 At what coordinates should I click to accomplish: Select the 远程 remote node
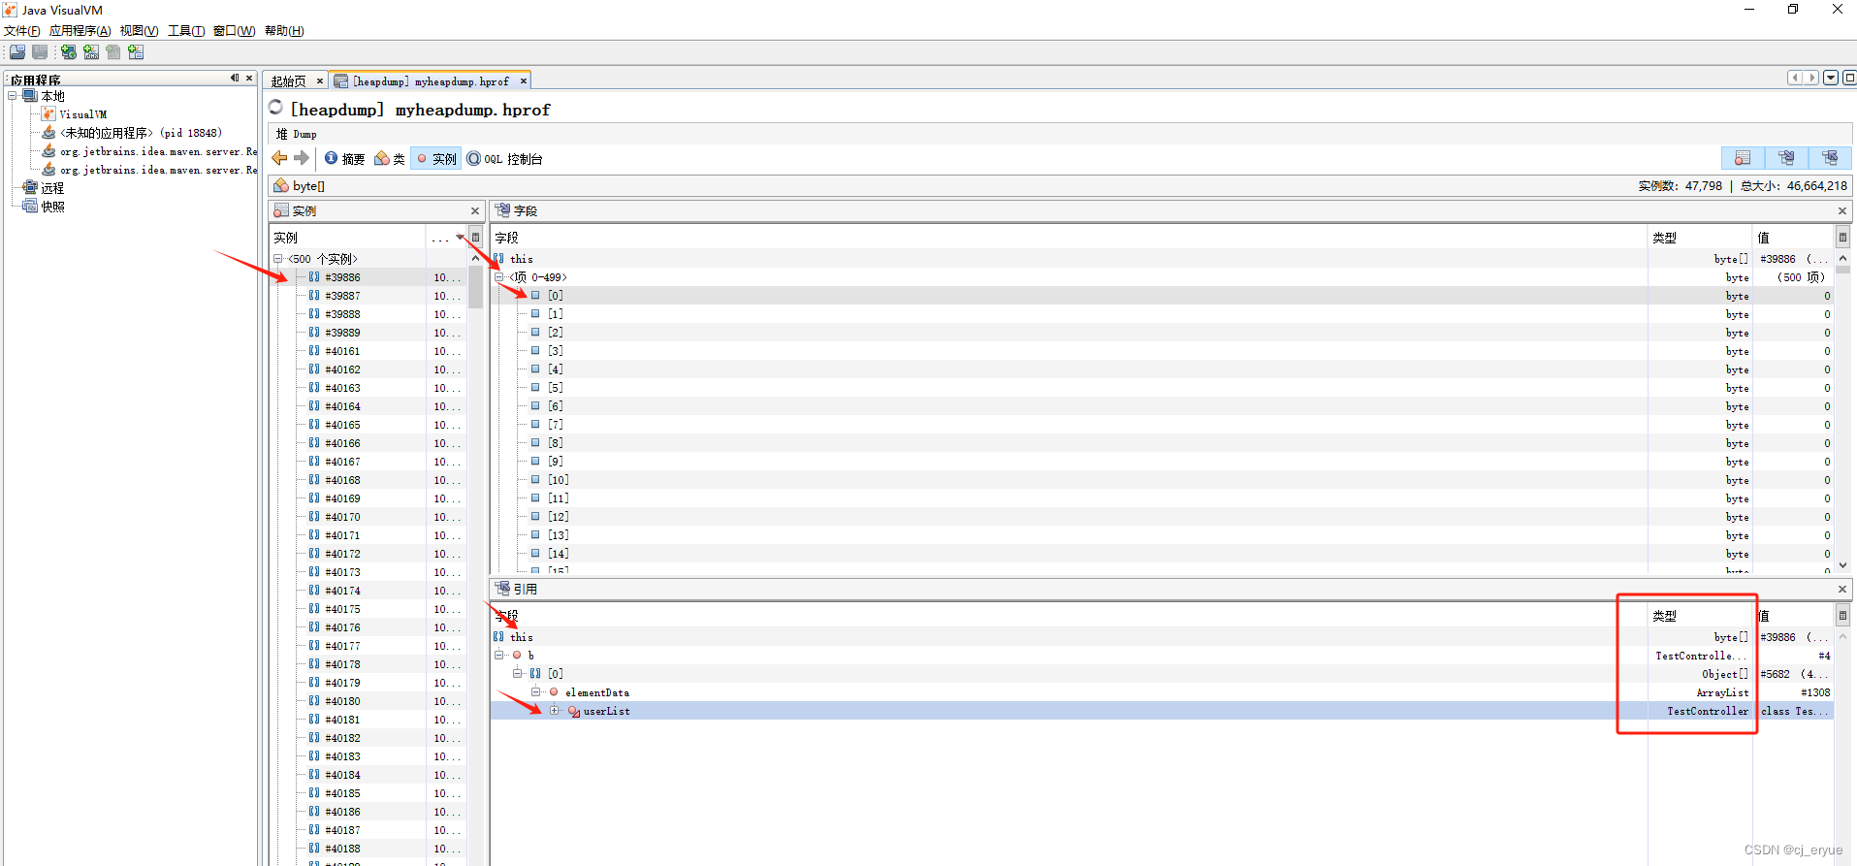coord(44,188)
